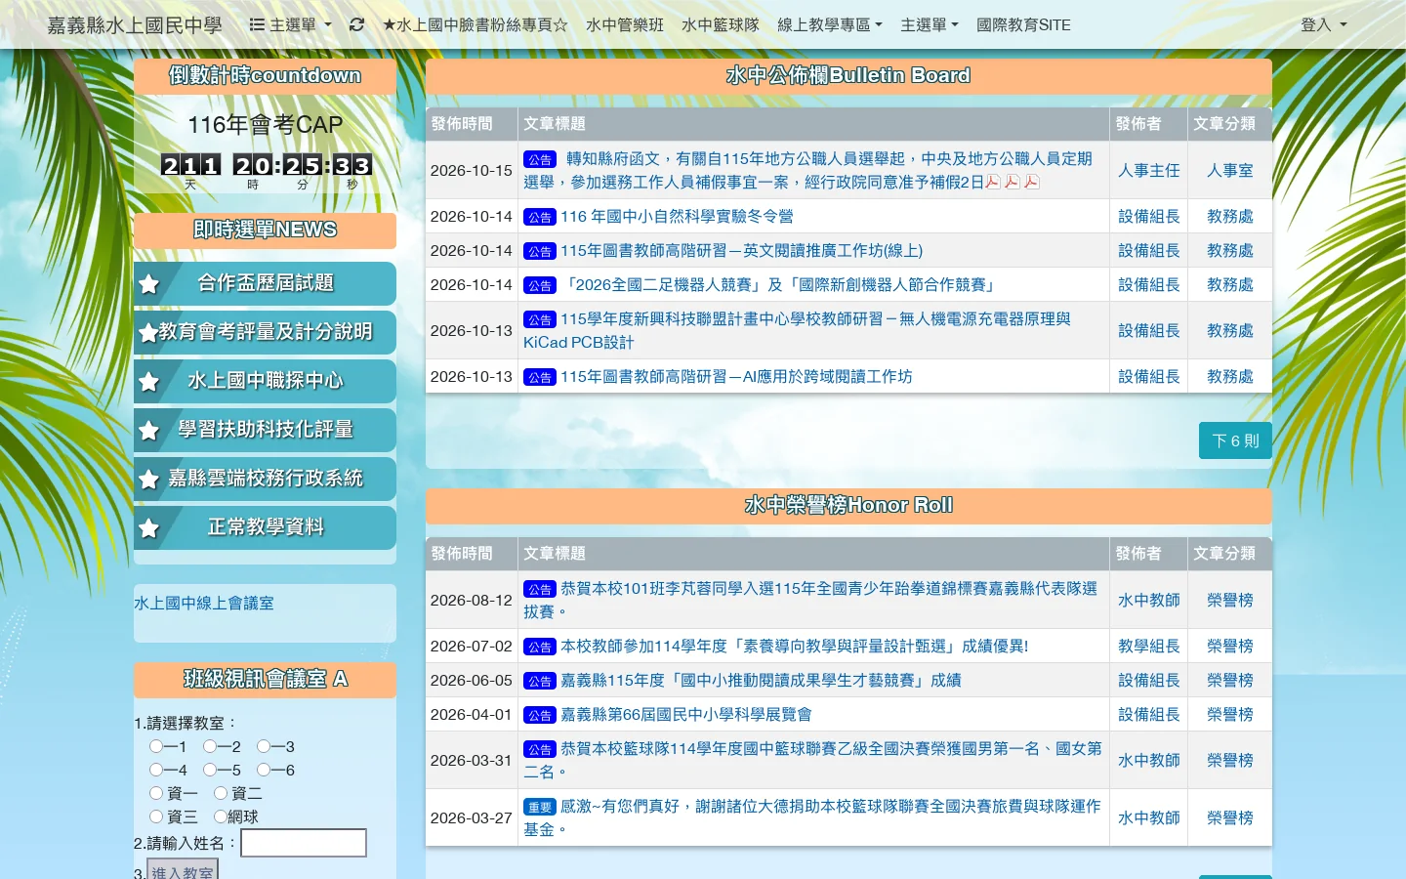Click the star icon beside 嘉縣雲端校務行政系統
Image resolution: width=1406 pixels, height=879 pixels.
(x=148, y=480)
